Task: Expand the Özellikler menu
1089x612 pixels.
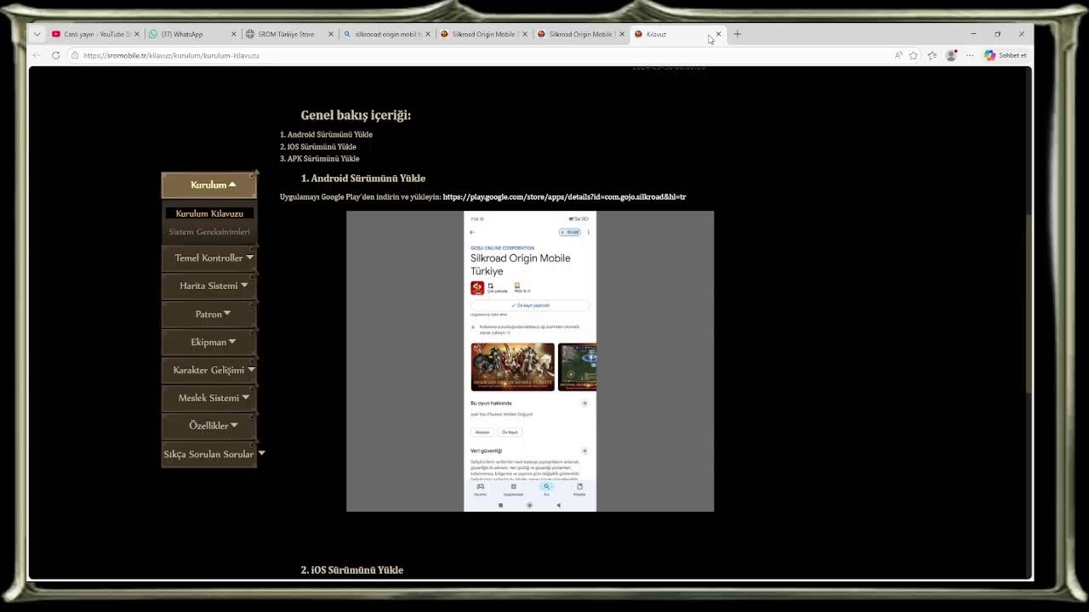Action: tap(209, 425)
